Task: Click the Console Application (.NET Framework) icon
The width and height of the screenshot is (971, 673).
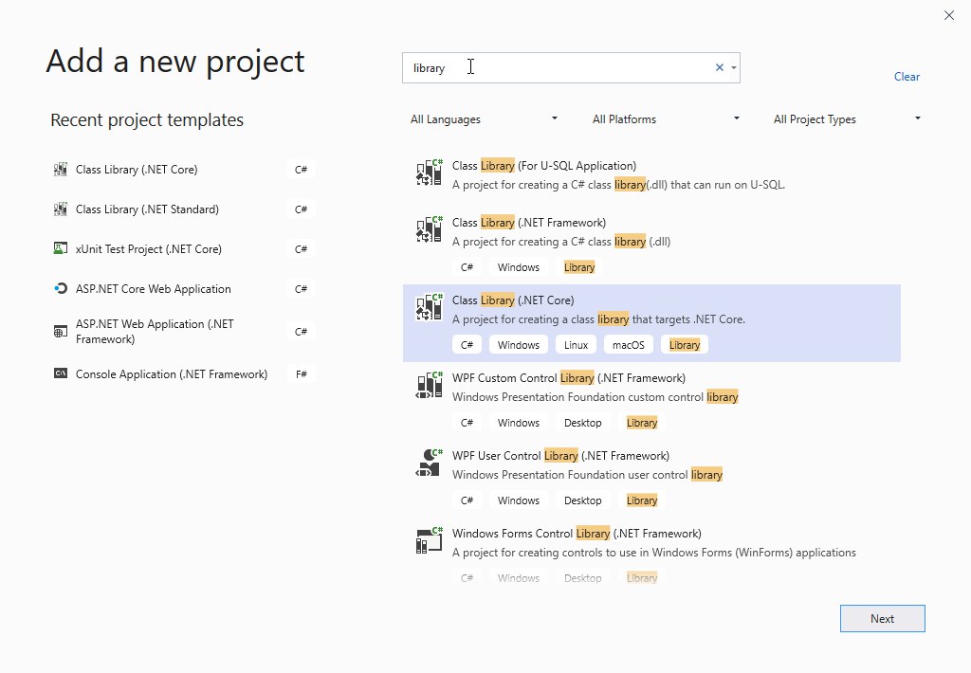Action: (60, 374)
